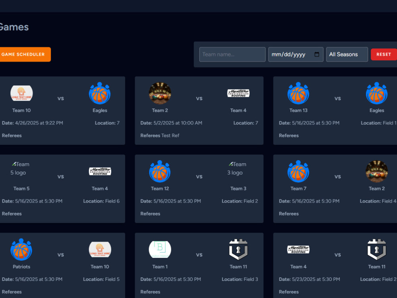Click "Location: Field 6" text

pos(101,201)
